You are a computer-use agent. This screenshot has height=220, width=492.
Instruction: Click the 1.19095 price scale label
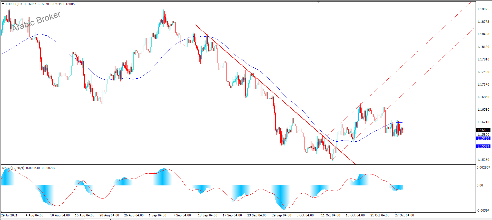click(x=483, y=9)
